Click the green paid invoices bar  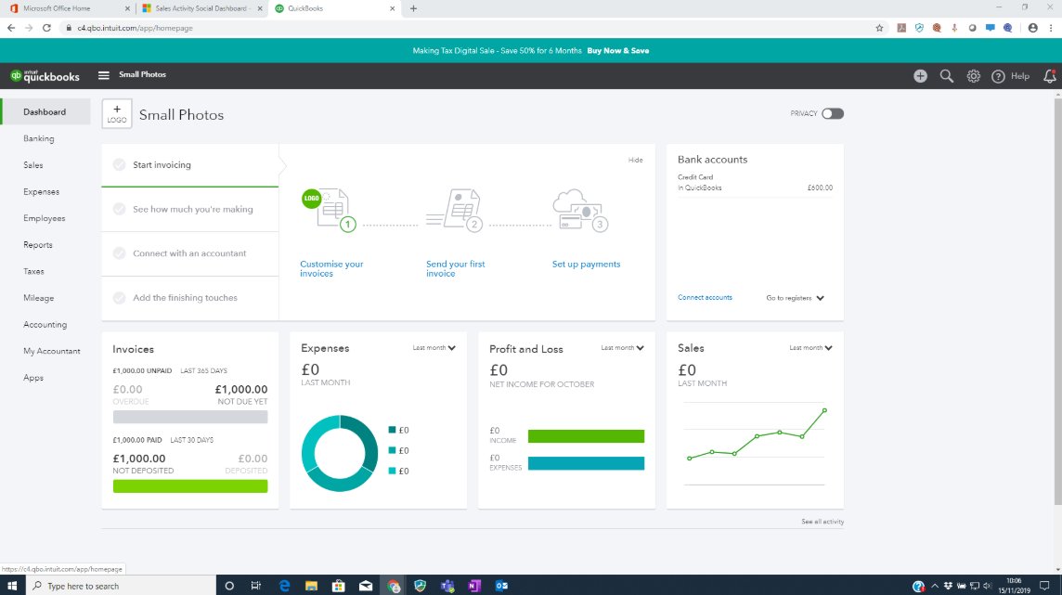(x=190, y=486)
